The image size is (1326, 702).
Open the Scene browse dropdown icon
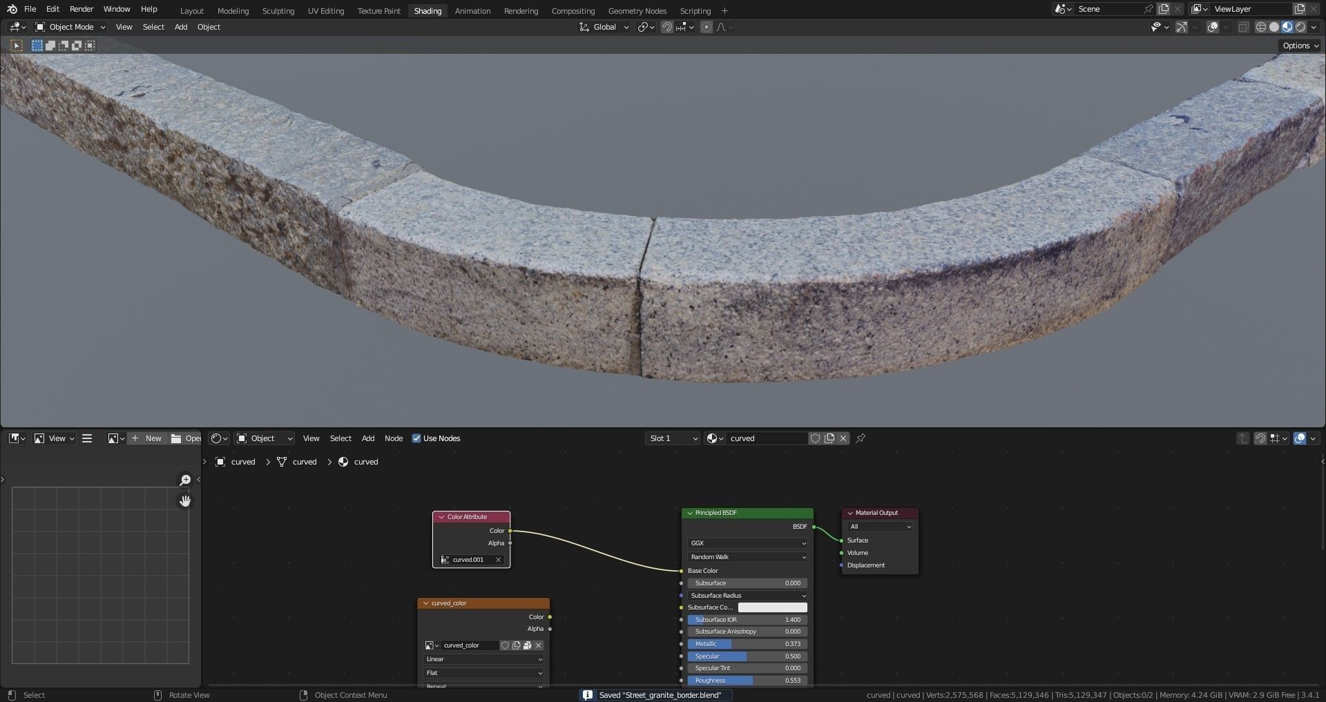(1063, 9)
